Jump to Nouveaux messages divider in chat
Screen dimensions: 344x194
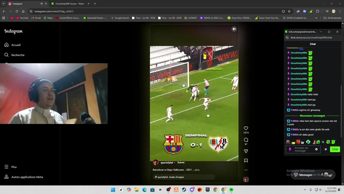coord(312,116)
